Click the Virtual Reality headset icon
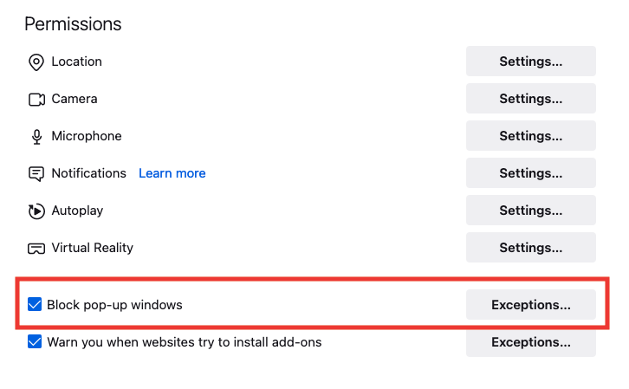This screenshot has height=389, width=629. [36, 249]
